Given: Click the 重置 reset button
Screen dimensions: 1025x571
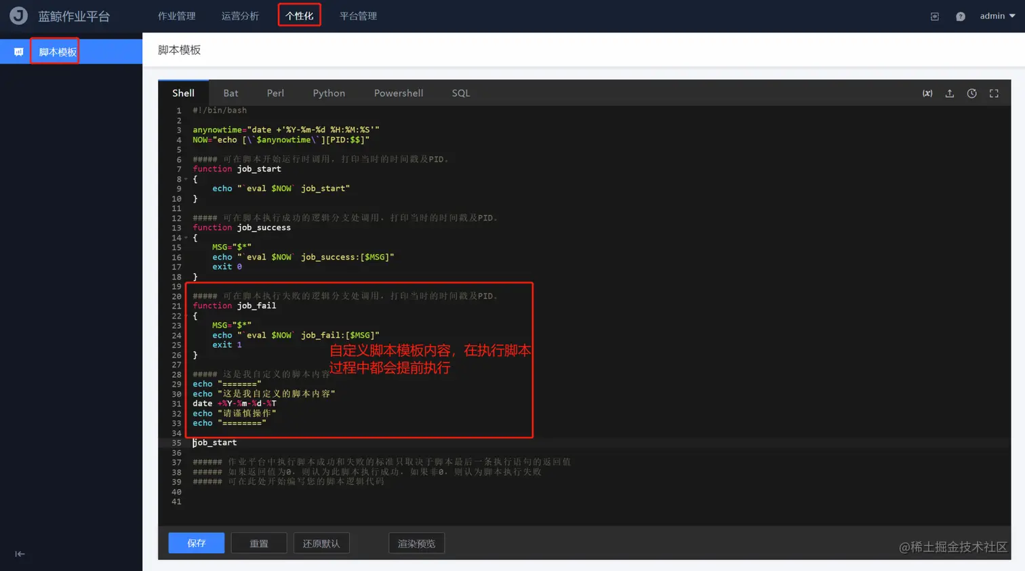Looking at the screenshot, I should [x=259, y=543].
